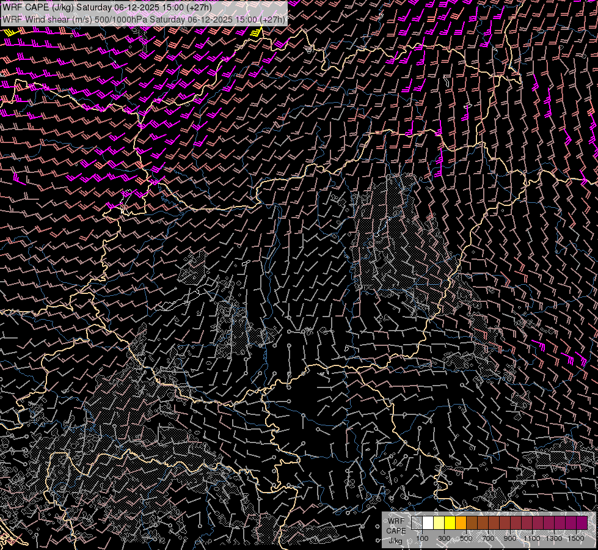Click the 300 legend value
This screenshot has height=550, width=598.
pos(444,538)
